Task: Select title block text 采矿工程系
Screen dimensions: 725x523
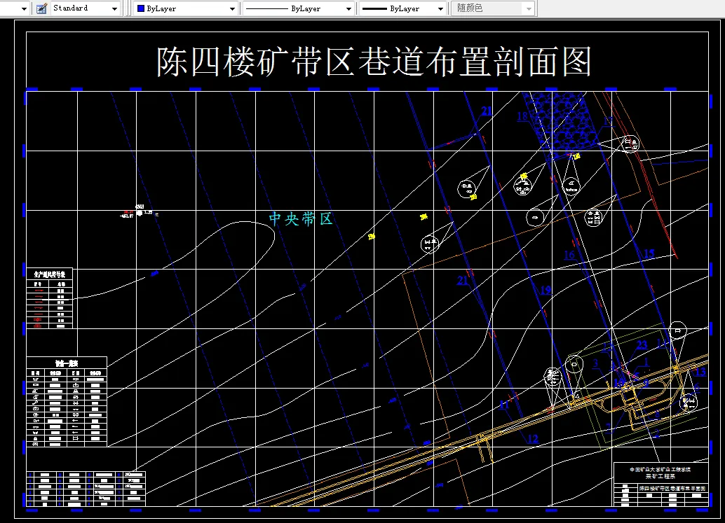Action: (x=660, y=476)
